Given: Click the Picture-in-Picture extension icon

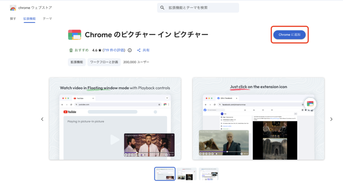Looking at the screenshot, I should 74,35.
